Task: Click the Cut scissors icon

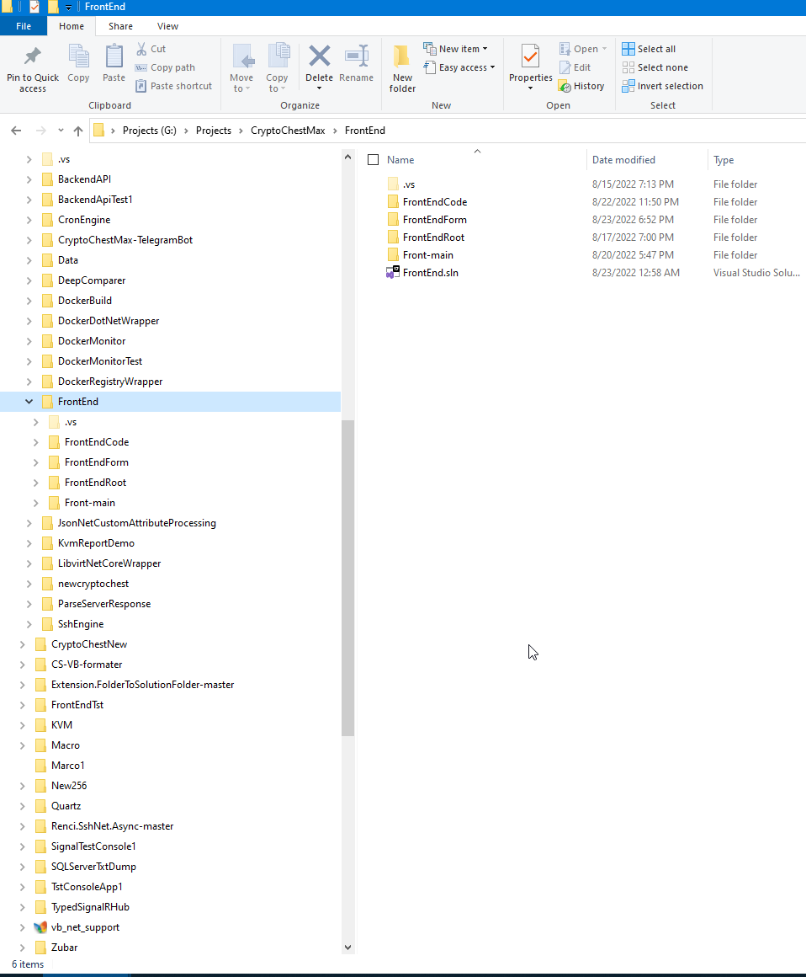Action: tap(142, 49)
